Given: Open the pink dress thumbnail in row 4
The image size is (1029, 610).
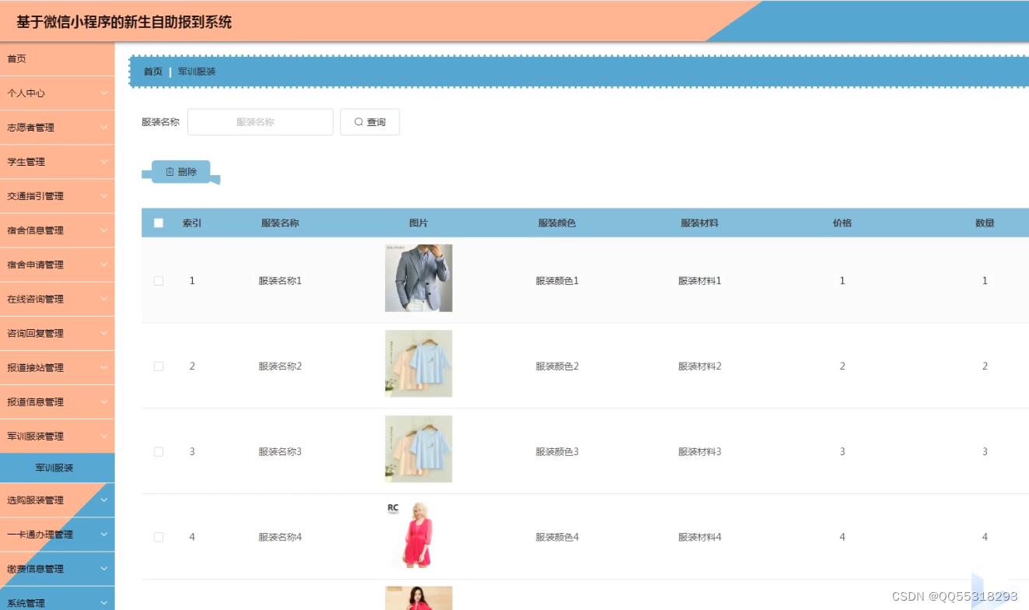Looking at the screenshot, I should 418,535.
